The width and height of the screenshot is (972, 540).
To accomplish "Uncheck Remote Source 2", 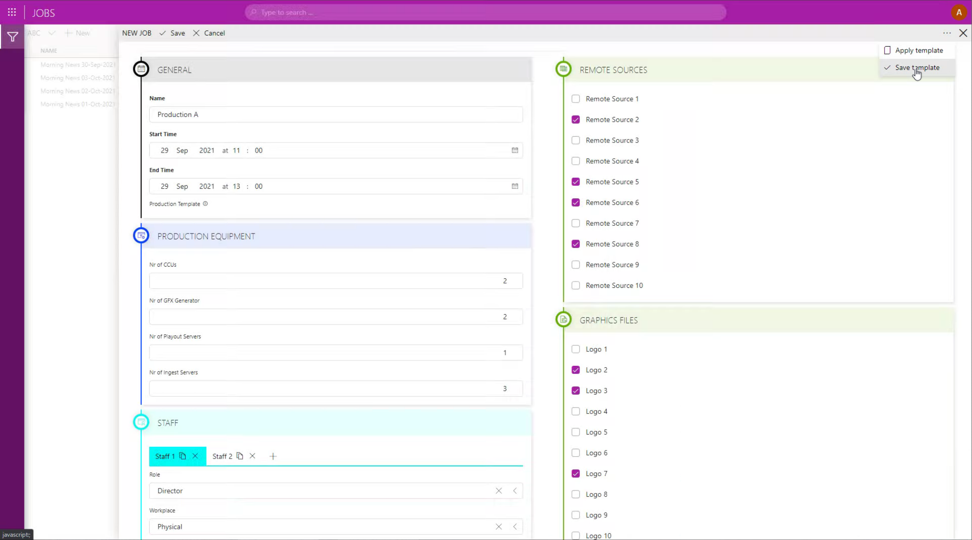I will point(575,119).
